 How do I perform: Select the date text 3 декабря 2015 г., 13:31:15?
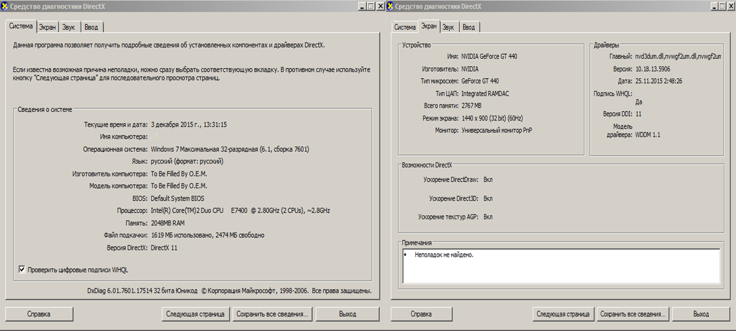[189, 125]
